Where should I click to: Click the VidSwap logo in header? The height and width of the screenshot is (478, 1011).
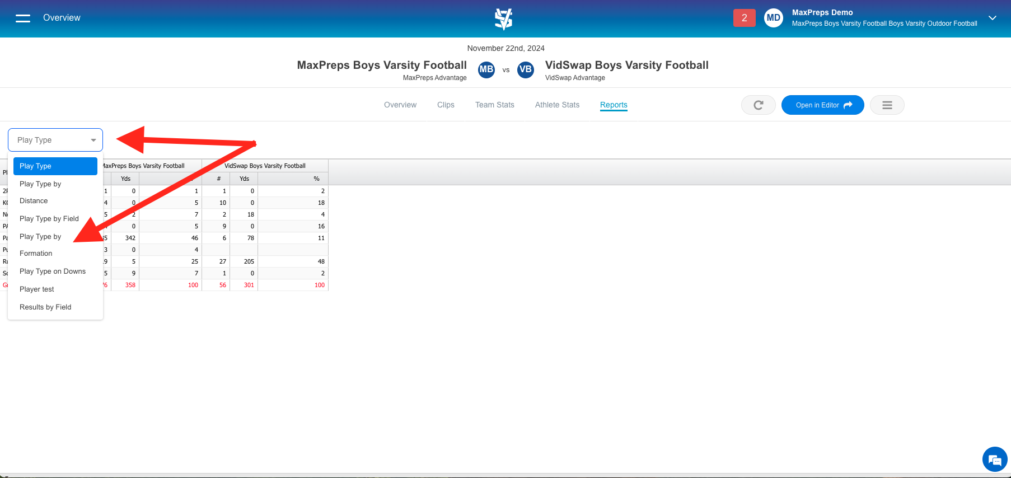(504, 19)
